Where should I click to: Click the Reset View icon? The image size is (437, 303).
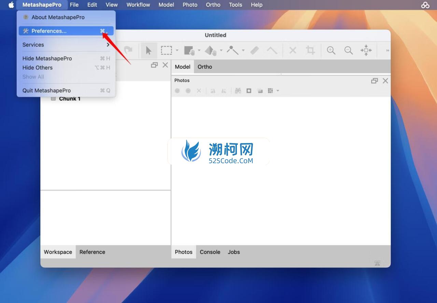[x=366, y=50]
